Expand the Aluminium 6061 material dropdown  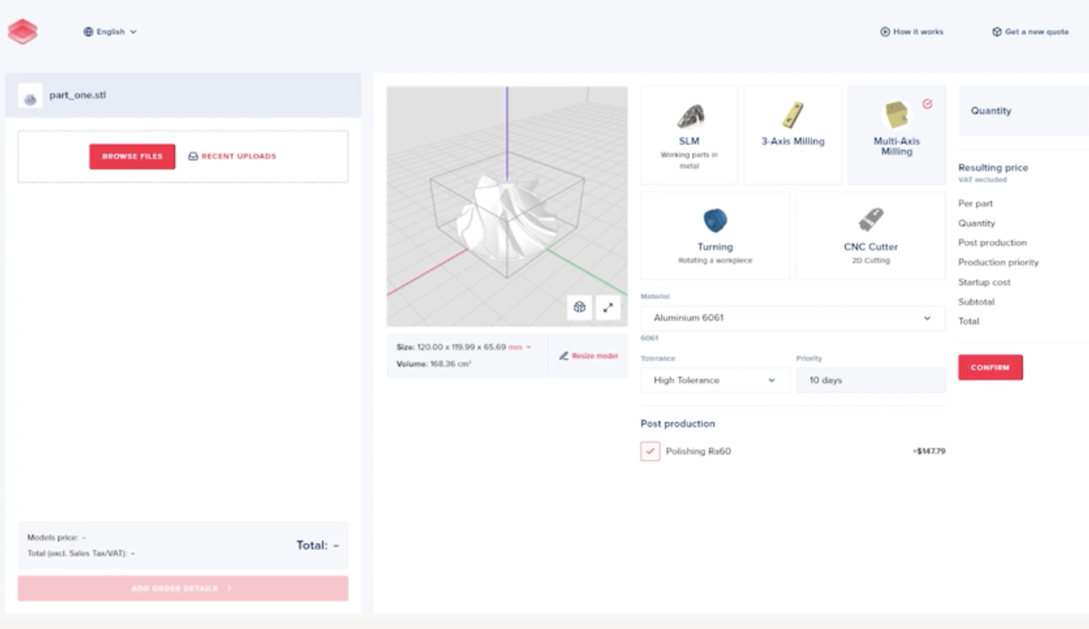coord(792,318)
